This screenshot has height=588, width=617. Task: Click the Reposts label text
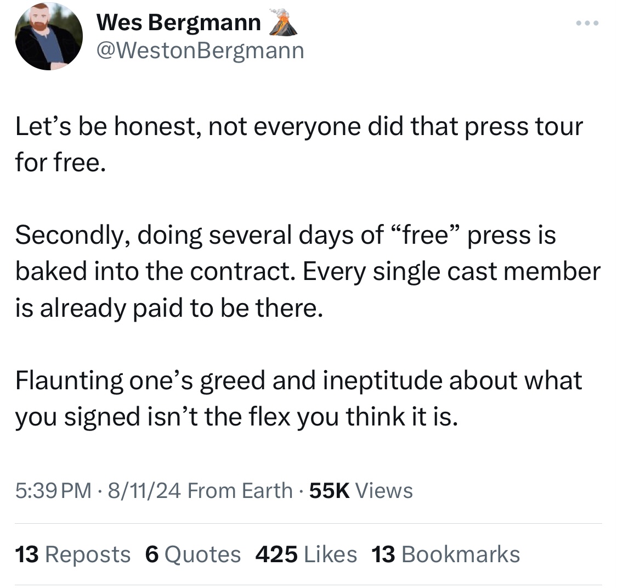(x=88, y=555)
